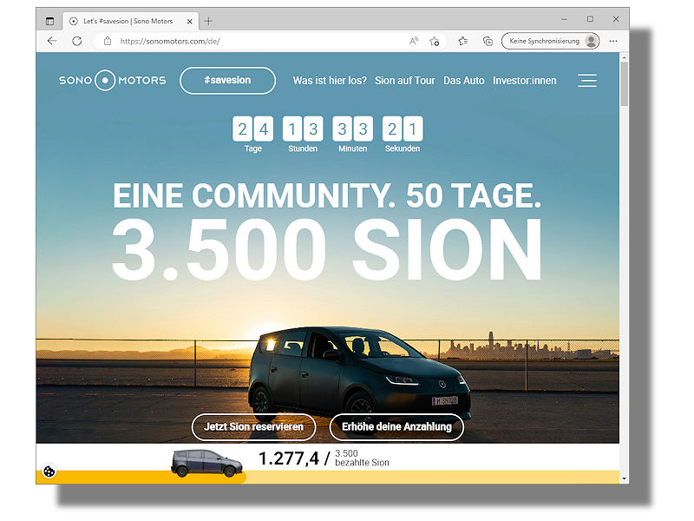Click the yellow paid-Sion progress bar
The image size is (694, 521).
(x=328, y=477)
